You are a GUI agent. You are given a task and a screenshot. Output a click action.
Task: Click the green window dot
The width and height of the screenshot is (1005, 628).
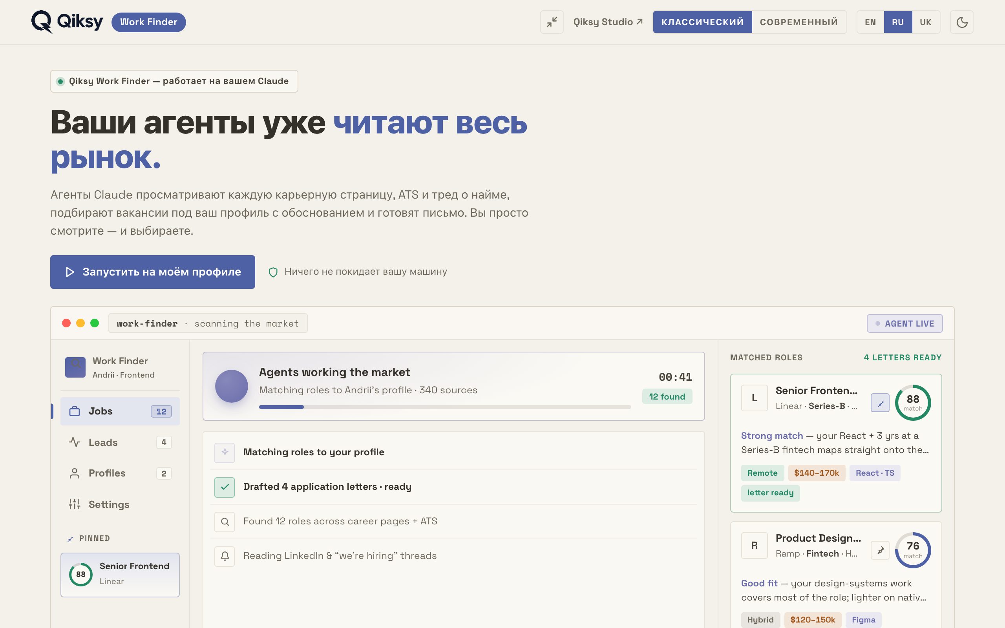click(95, 323)
